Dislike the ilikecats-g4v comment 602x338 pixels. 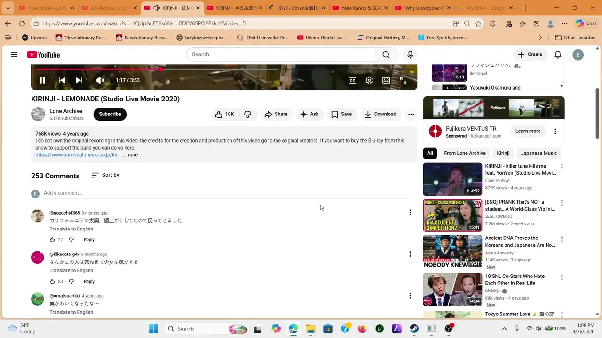pyautogui.click(x=71, y=282)
